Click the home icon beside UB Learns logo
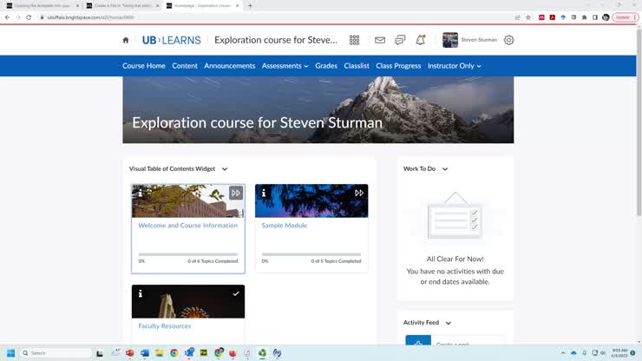Image resolution: width=642 pixels, height=361 pixels. (x=126, y=40)
